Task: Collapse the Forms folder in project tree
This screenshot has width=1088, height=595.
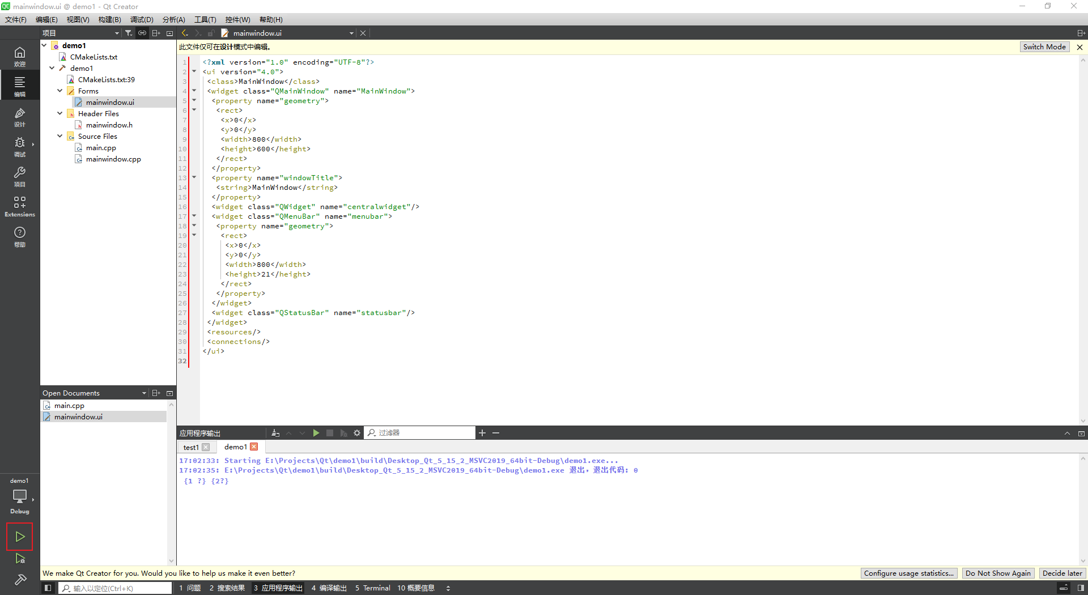Action: pyautogui.click(x=60, y=91)
